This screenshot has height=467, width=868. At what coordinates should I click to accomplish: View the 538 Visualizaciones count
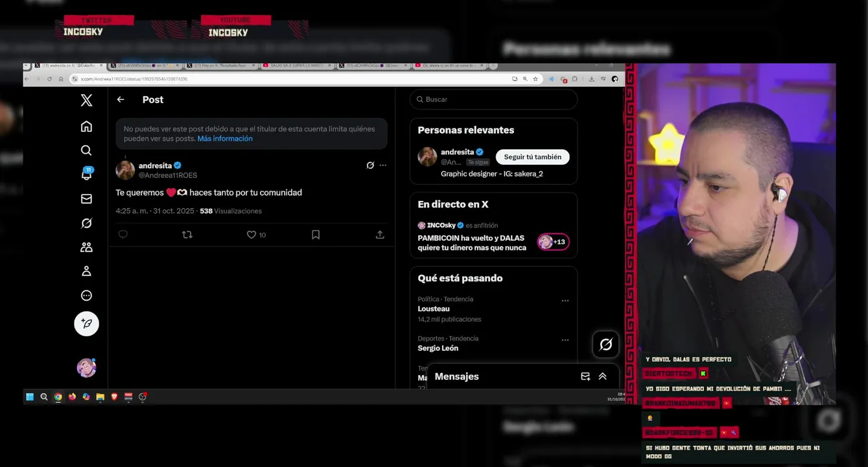click(x=231, y=211)
